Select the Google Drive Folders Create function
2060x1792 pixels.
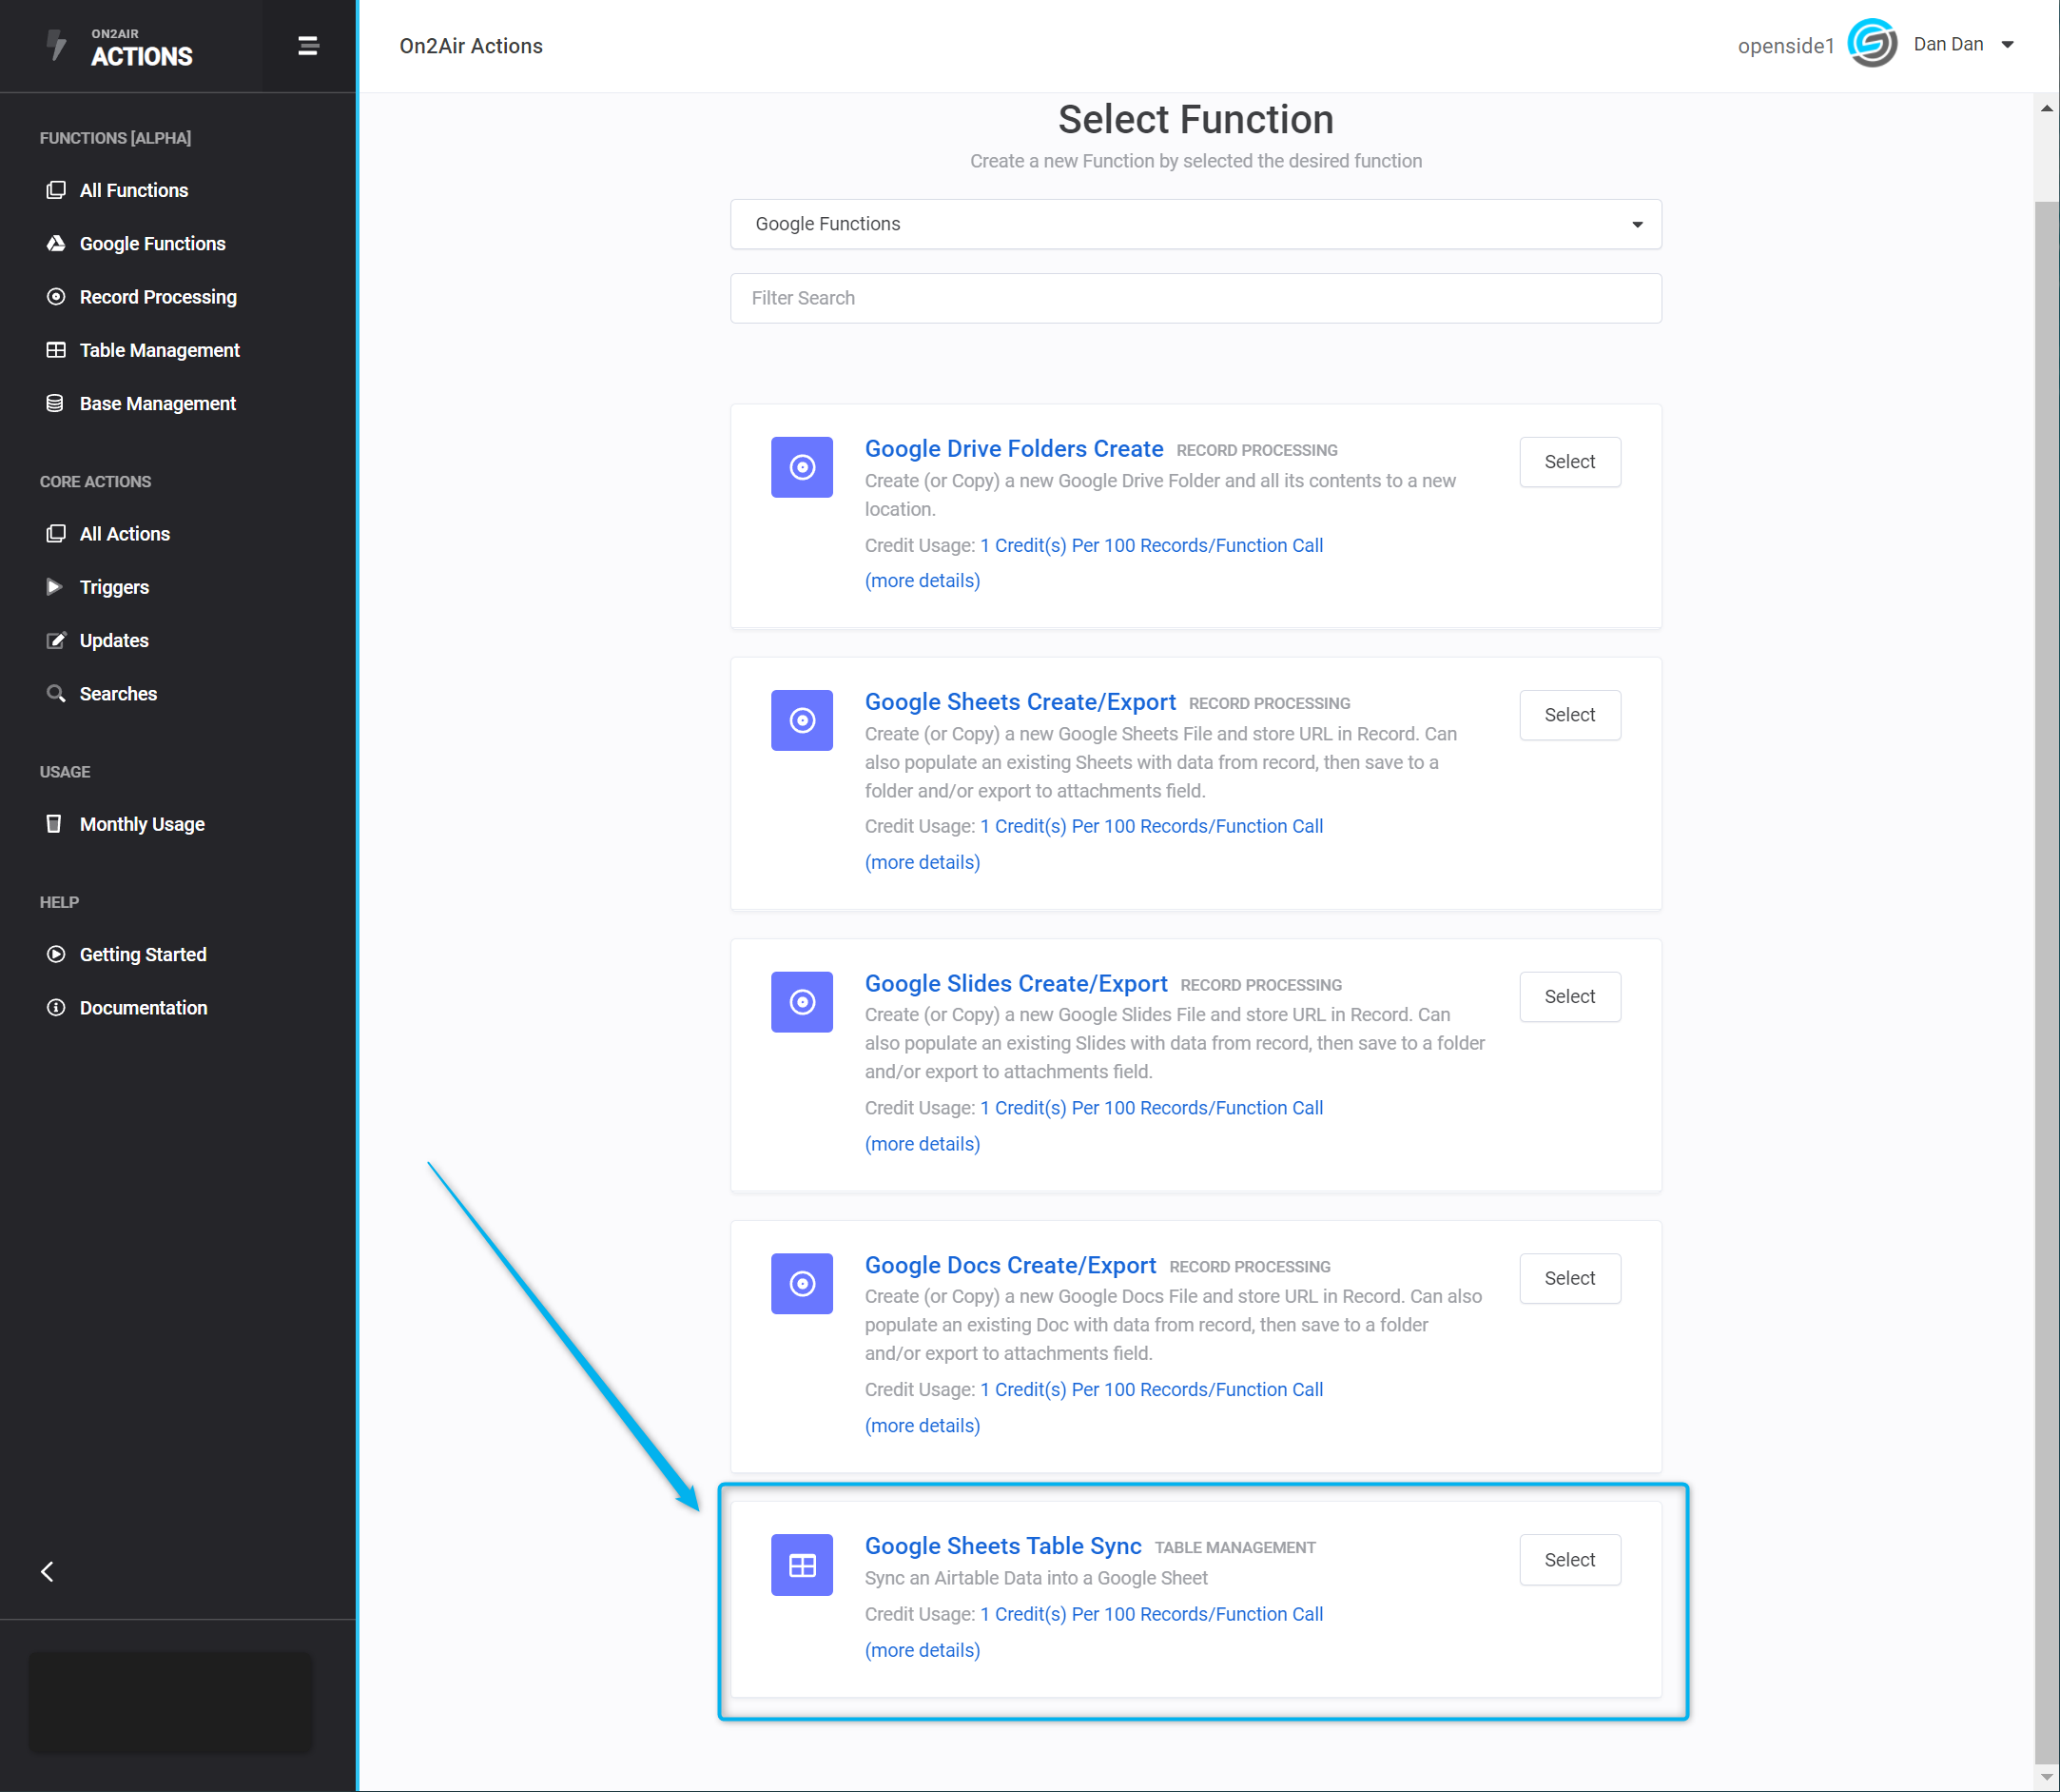1569,462
